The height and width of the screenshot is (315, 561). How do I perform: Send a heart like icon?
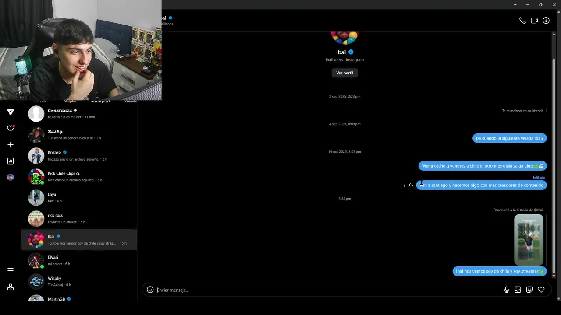click(541, 290)
